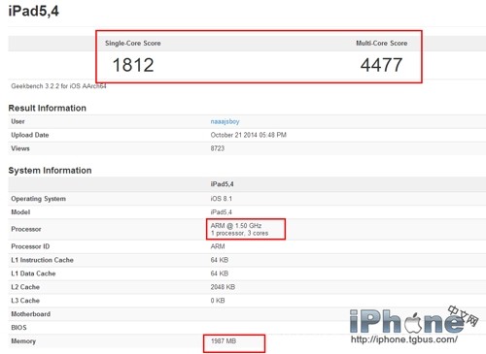The height and width of the screenshot is (354, 486).
Task: Select the Geekbench 3.2.2 for iOS AArch64 text
Action: tap(58, 86)
